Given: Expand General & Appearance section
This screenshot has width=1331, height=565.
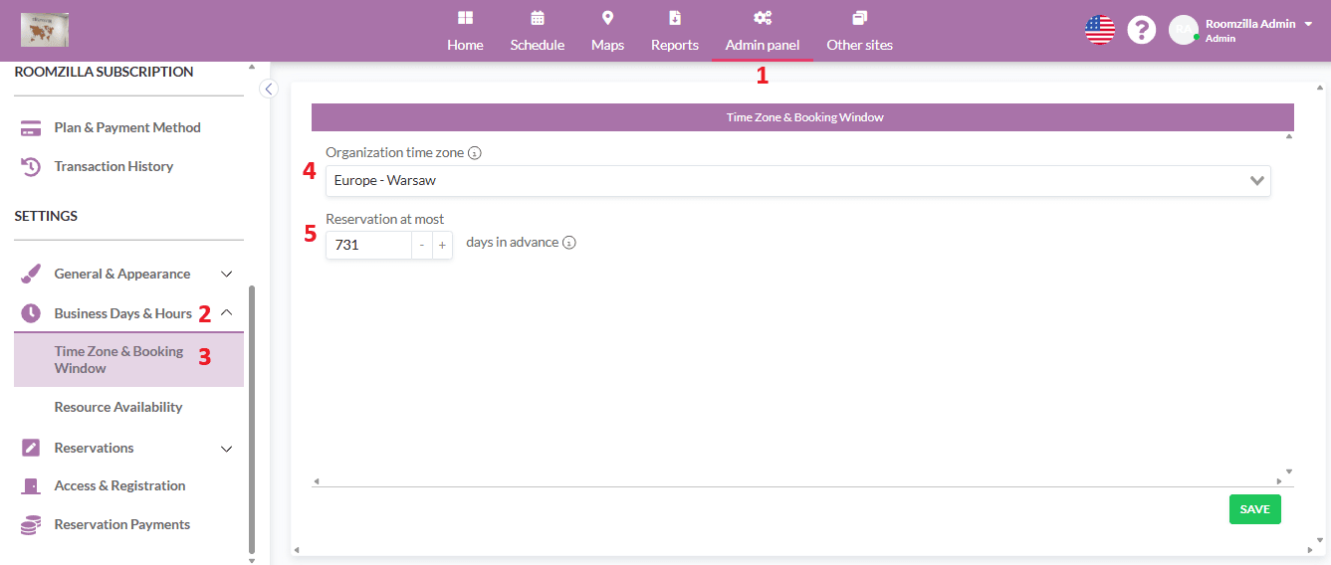Looking at the screenshot, I should click(x=226, y=274).
